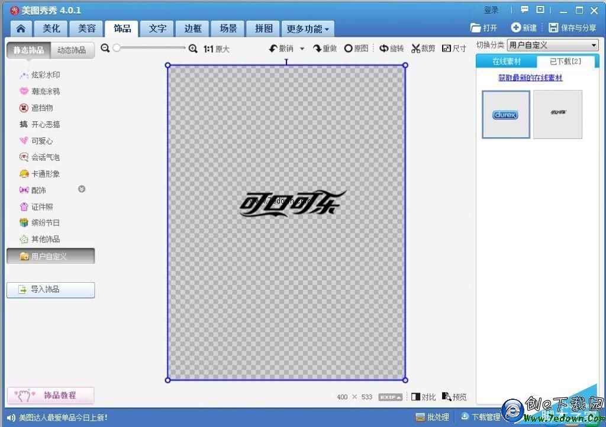Screen dimensions: 606x427
Task: Click the zoom out magnifier icon
Action: pos(105,48)
